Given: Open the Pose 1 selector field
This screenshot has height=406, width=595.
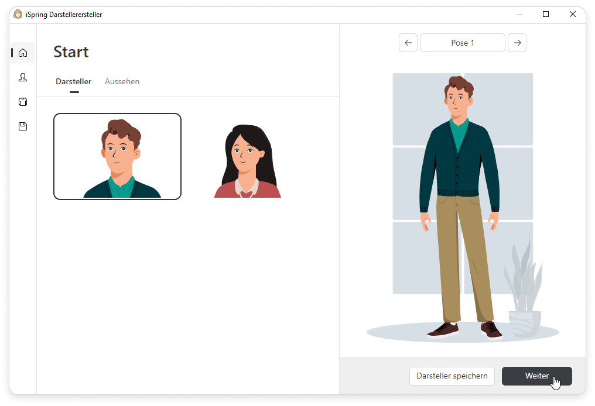Looking at the screenshot, I should (462, 43).
